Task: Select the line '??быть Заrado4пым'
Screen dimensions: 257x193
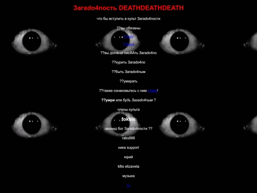Action: pos(128,71)
